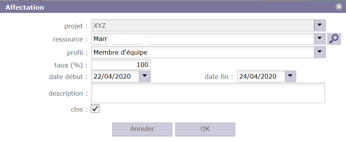This screenshot has width=346, height=141.
Task: Expand the projet dropdown arrow
Action: pos(320,25)
